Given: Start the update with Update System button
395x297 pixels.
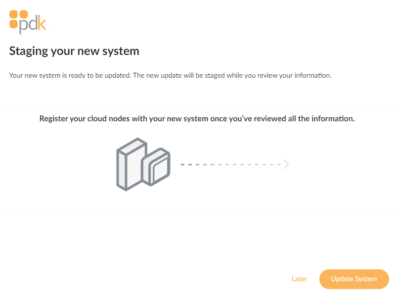Looking at the screenshot, I should [354, 279].
